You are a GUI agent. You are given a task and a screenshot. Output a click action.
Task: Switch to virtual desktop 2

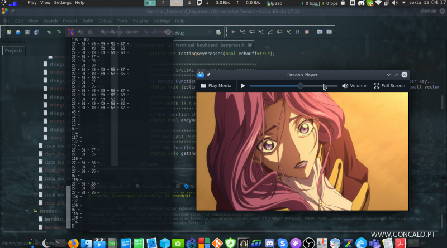(163, 3)
